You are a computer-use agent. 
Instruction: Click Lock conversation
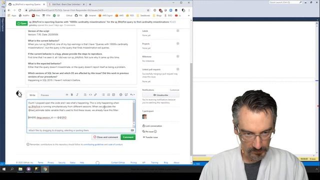click(x=152, y=126)
